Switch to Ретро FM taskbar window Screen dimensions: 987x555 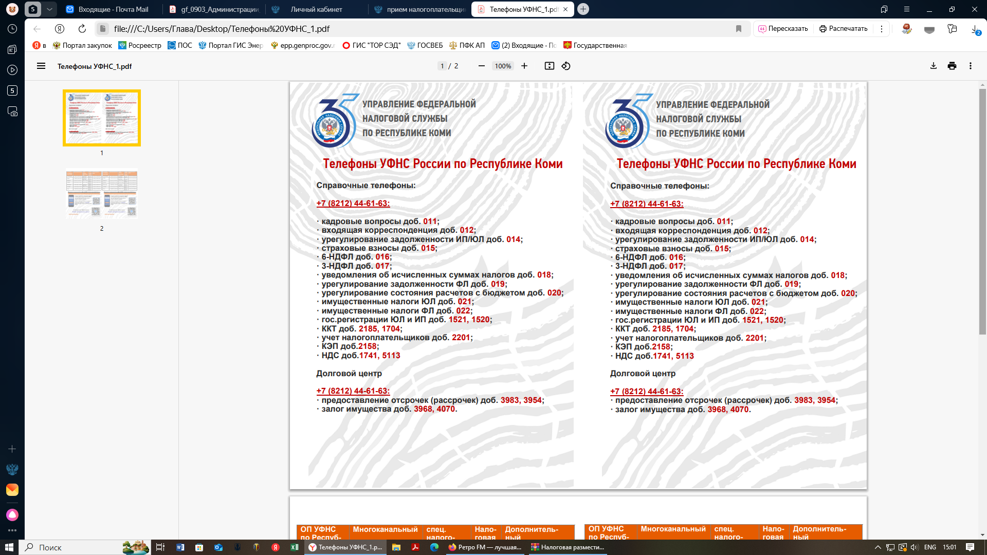pos(485,547)
